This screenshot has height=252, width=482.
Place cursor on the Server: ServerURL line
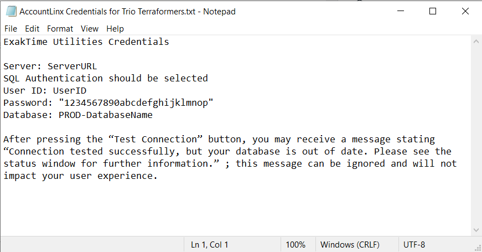(50, 66)
